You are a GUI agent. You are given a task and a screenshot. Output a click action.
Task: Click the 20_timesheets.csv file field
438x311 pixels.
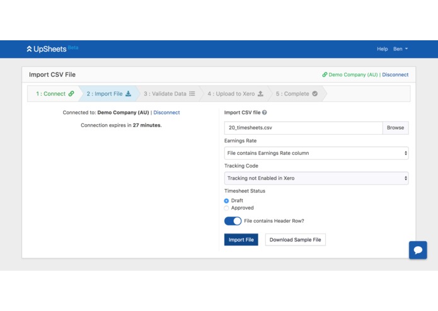point(303,128)
